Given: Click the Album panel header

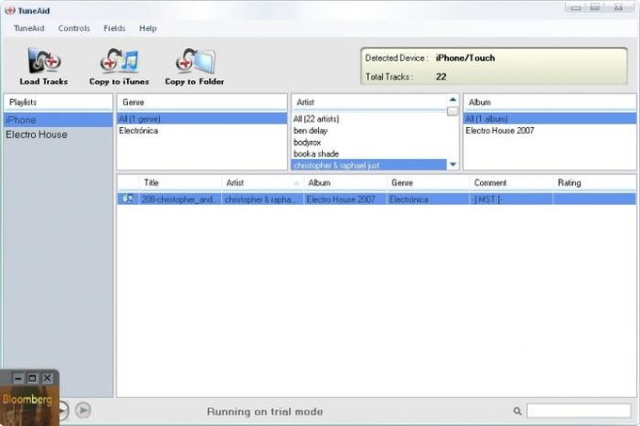Looking at the screenshot, I should (x=550, y=103).
